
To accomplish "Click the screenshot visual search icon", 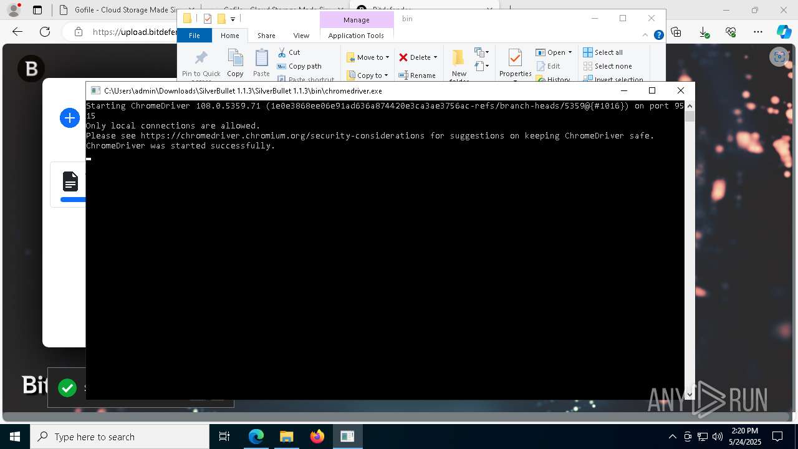I will coord(779,57).
